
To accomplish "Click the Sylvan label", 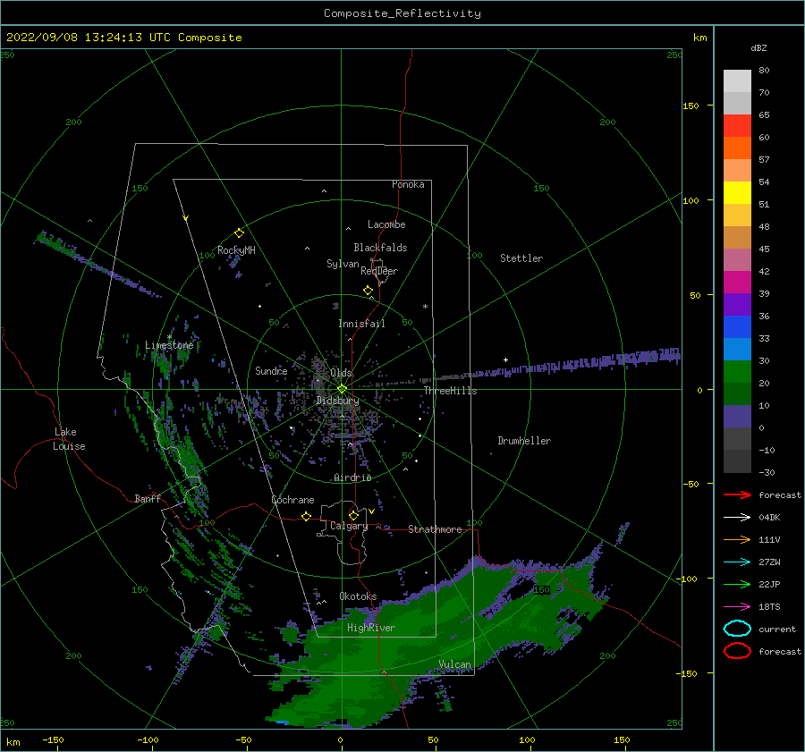I will 343,264.
